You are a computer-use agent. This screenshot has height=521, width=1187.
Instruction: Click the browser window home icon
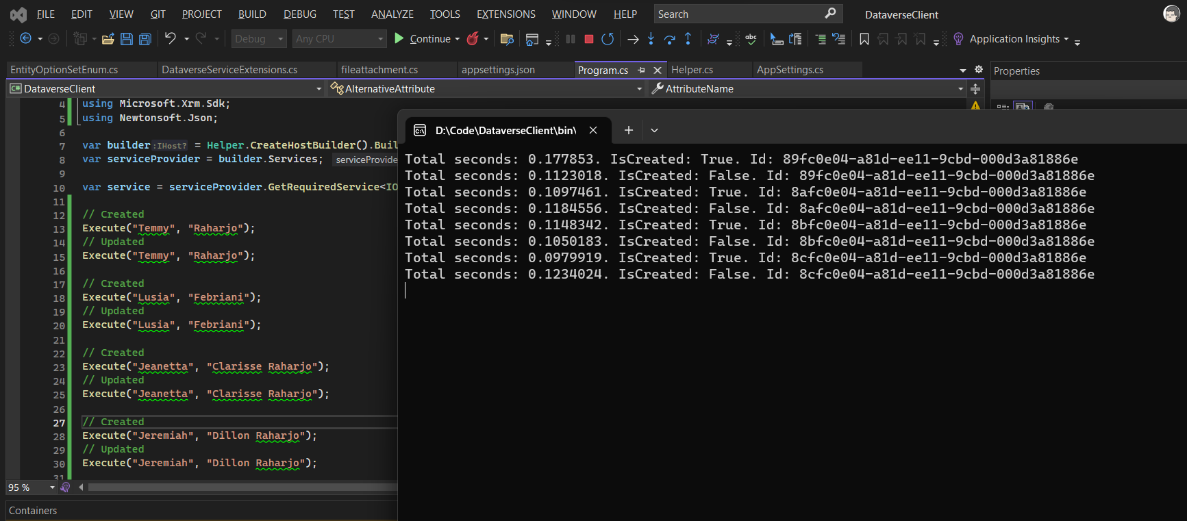click(532, 40)
